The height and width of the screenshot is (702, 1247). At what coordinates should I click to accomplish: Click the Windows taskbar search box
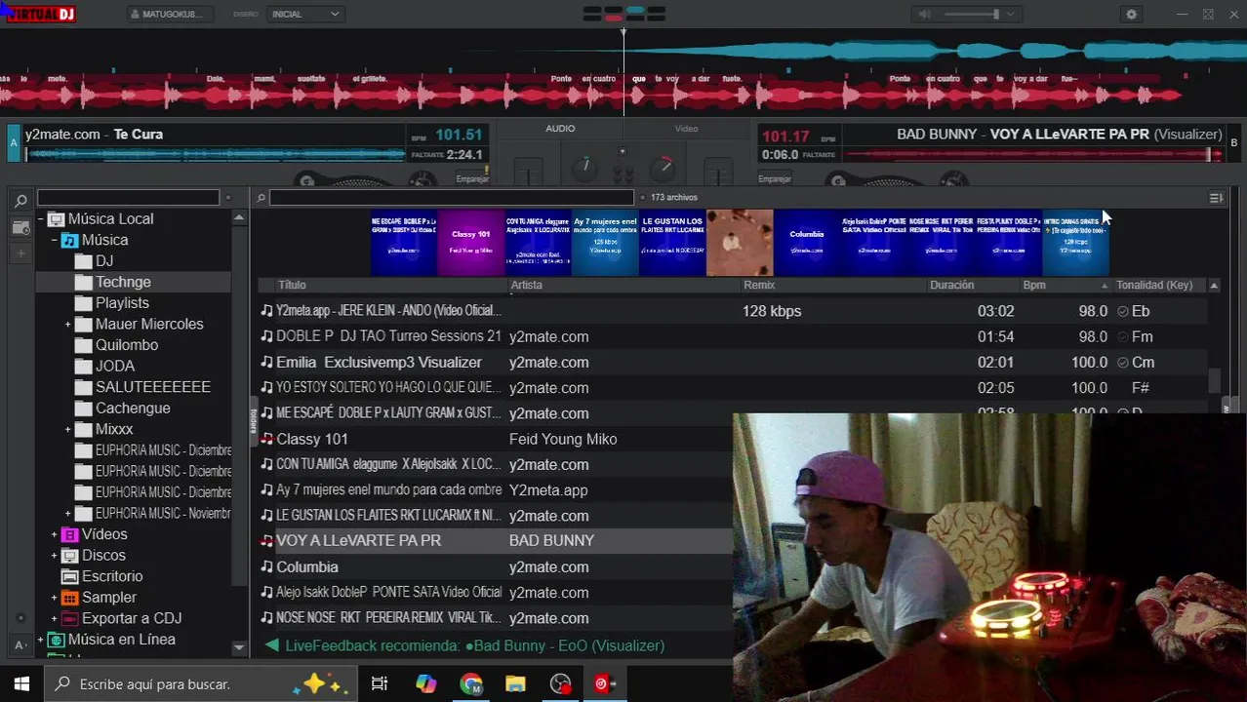pyautogui.click(x=200, y=684)
